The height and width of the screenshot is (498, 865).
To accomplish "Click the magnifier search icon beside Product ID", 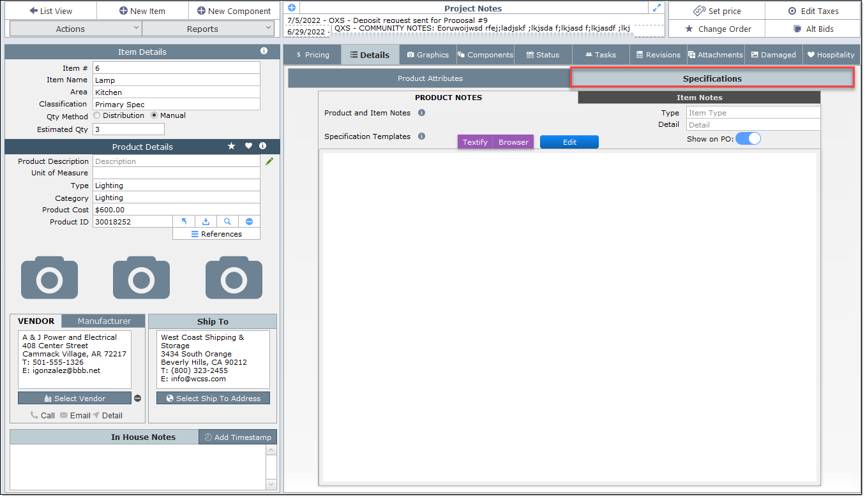I will (x=227, y=221).
